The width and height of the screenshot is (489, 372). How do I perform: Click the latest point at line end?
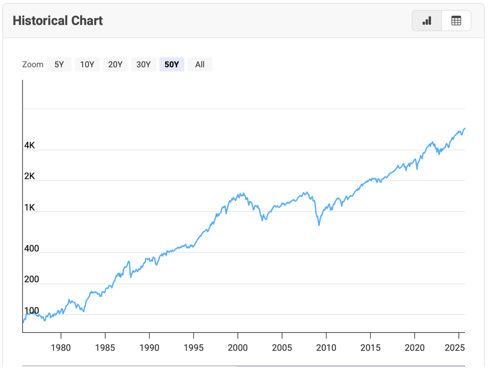point(464,128)
